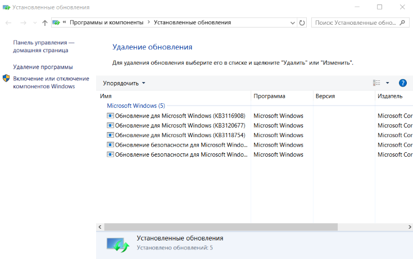Refresh the installed updates list
Viewport: 413px width, 259px height.
(x=302, y=23)
